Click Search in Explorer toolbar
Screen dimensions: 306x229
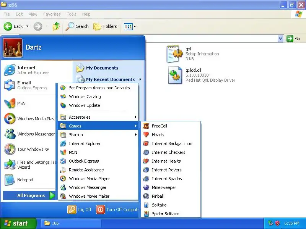77,26
